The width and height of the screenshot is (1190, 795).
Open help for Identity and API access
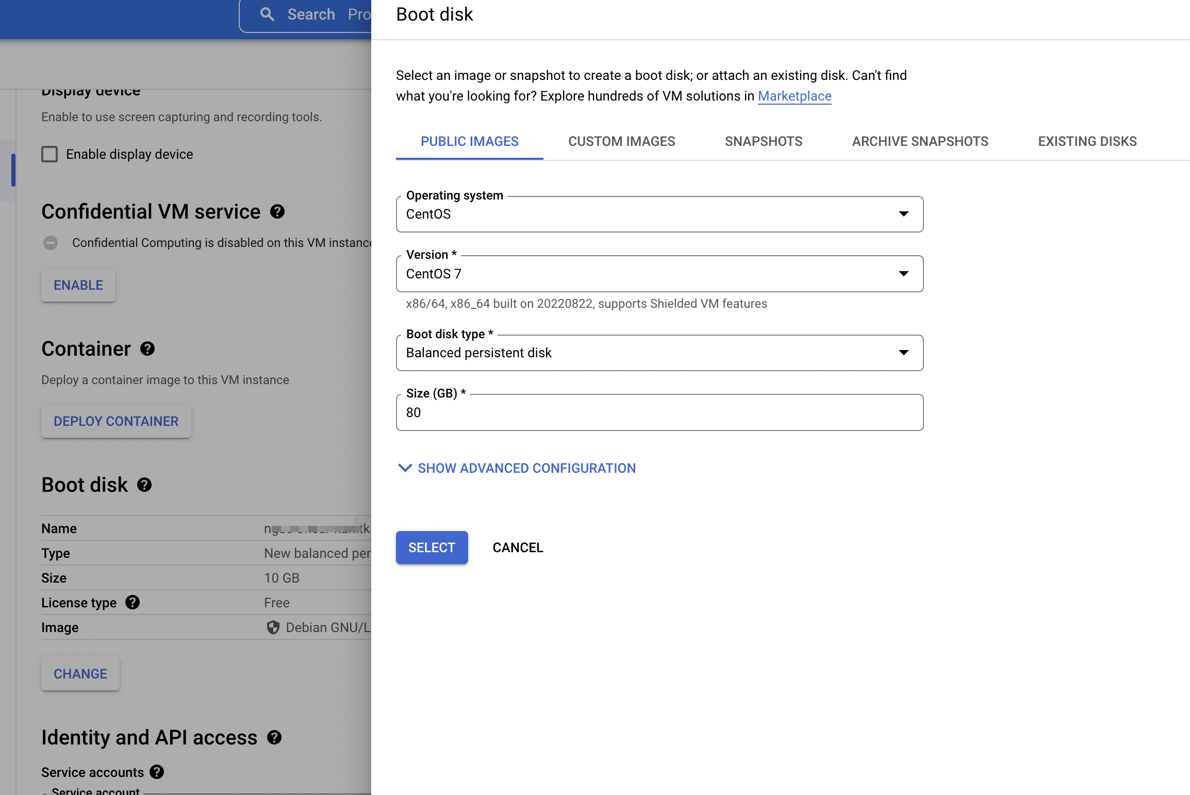[x=274, y=737]
